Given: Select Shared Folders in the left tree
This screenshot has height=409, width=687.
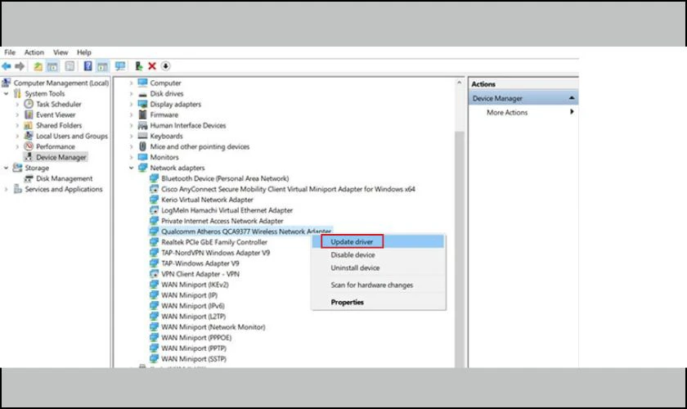Looking at the screenshot, I should [x=59, y=125].
